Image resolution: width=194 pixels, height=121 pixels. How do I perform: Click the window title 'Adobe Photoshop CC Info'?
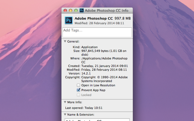point(106,11)
